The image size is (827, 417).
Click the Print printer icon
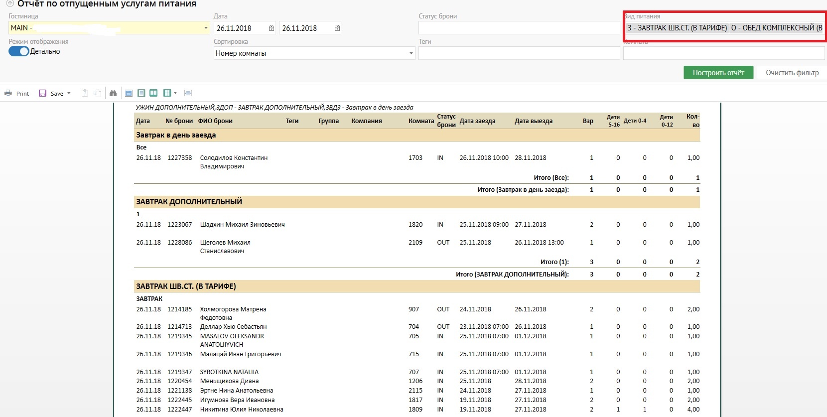(x=8, y=93)
